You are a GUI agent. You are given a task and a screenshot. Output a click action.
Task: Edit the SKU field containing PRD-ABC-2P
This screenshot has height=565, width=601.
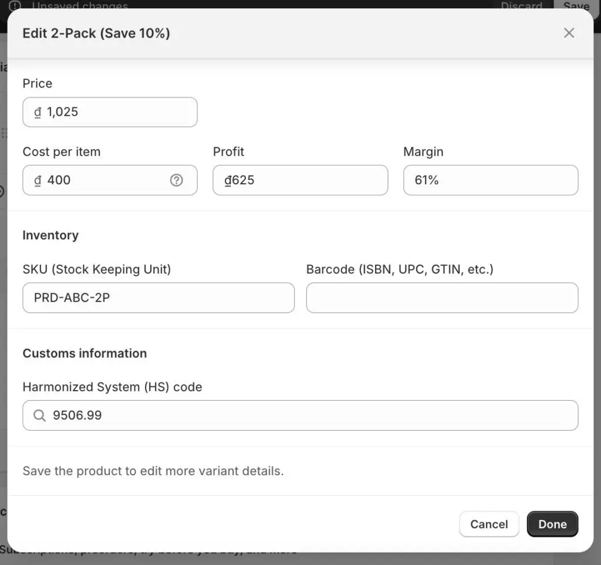(x=158, y=298)
